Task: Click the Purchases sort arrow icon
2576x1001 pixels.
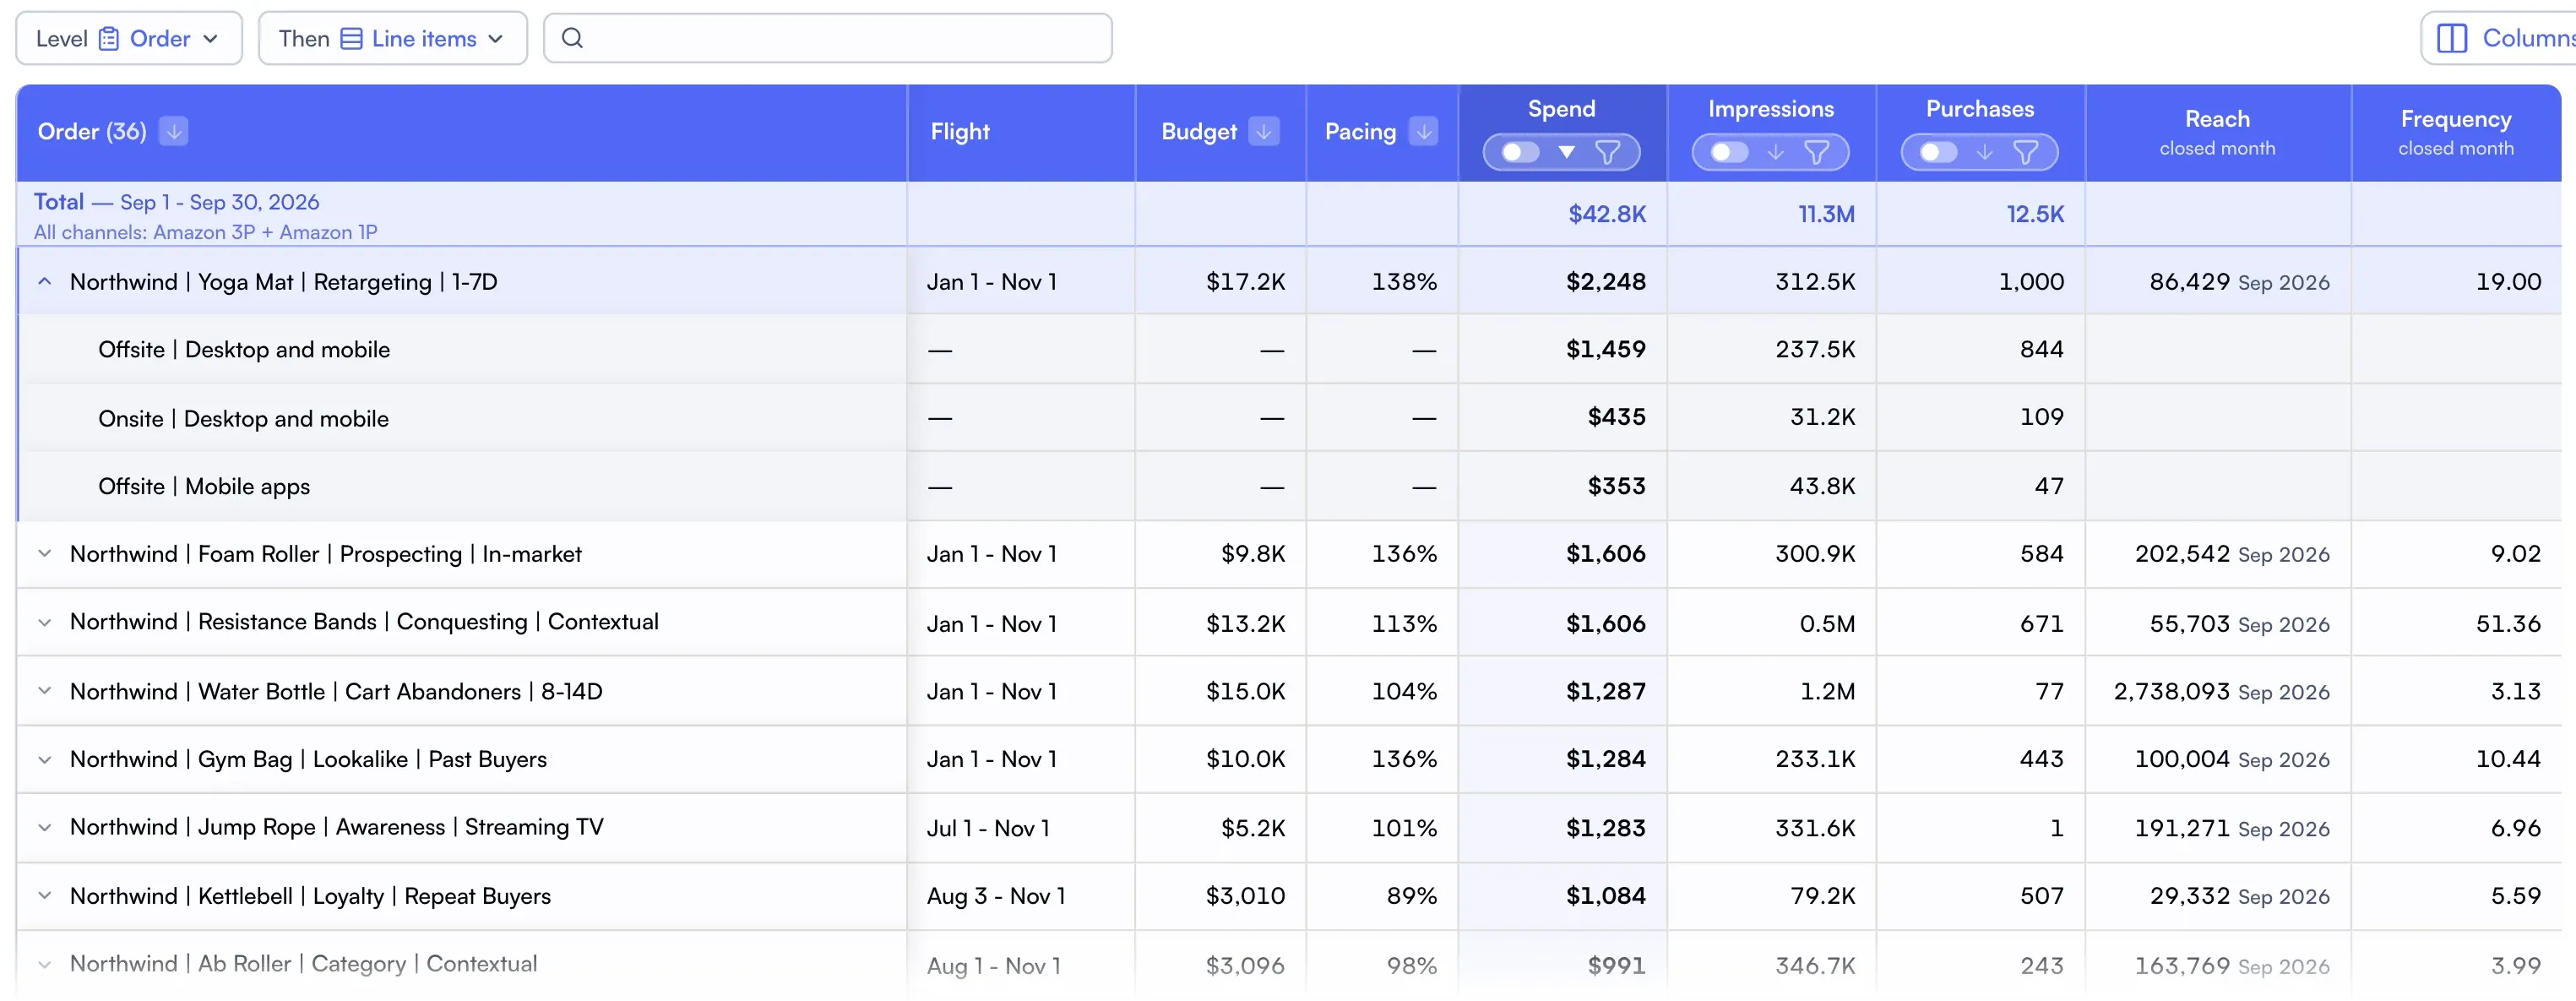Action: coord(1984,152)
